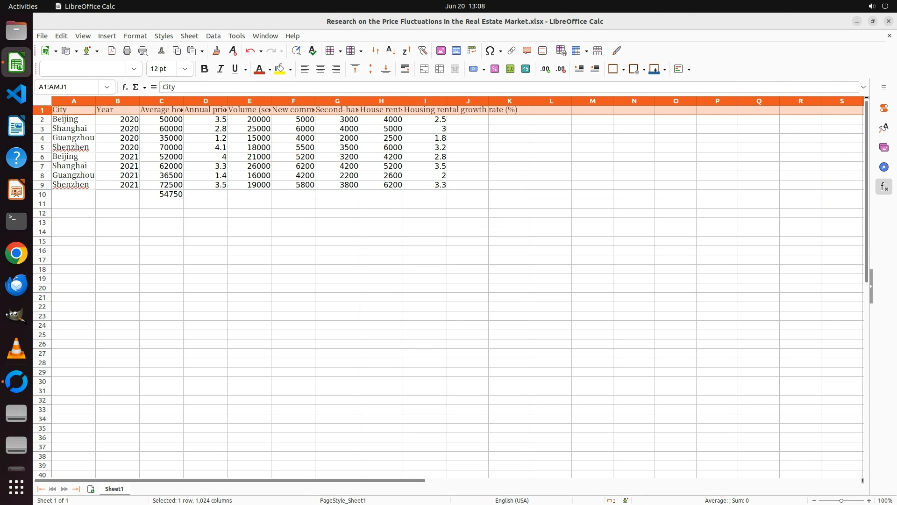Open the Sheet menu
897x505 pixels.
189,36
